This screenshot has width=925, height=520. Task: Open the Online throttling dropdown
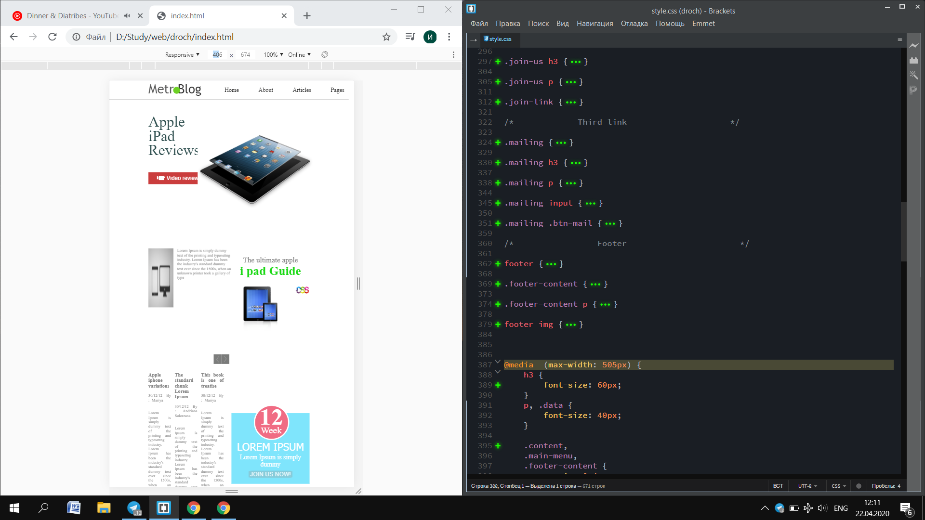point(299,55)
